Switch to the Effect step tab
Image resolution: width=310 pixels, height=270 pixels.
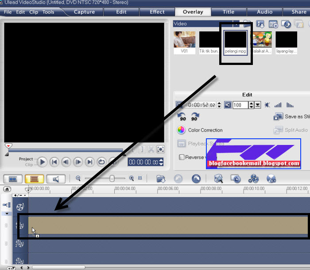[x=157, y=12]
